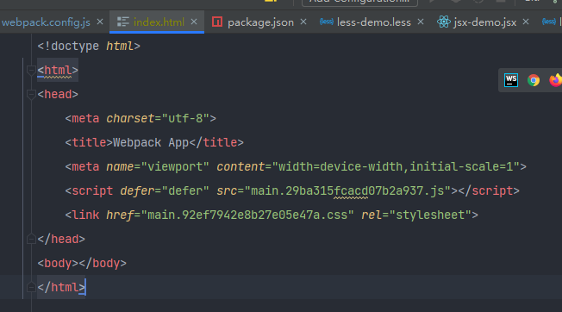This screenshot has height=312, width=562.
Task: Close the jsx-demo.jsx tab
Action: [526, 22]
